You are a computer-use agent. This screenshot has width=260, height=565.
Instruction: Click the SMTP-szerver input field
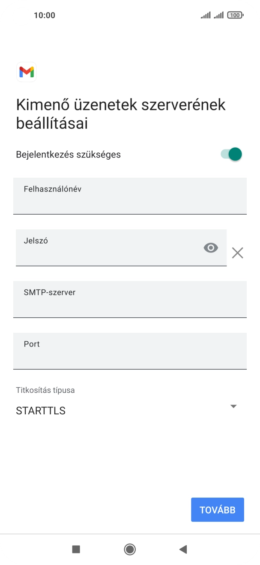point(130,299)
